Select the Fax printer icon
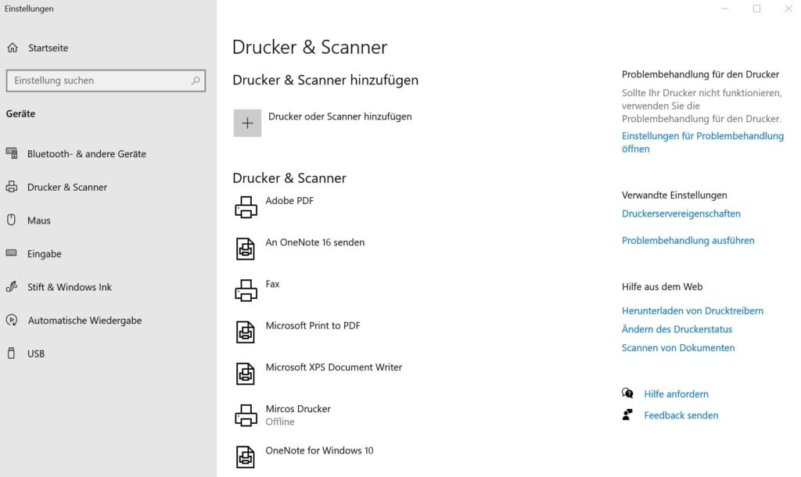The image size is (801, 477). pos(246,290)
